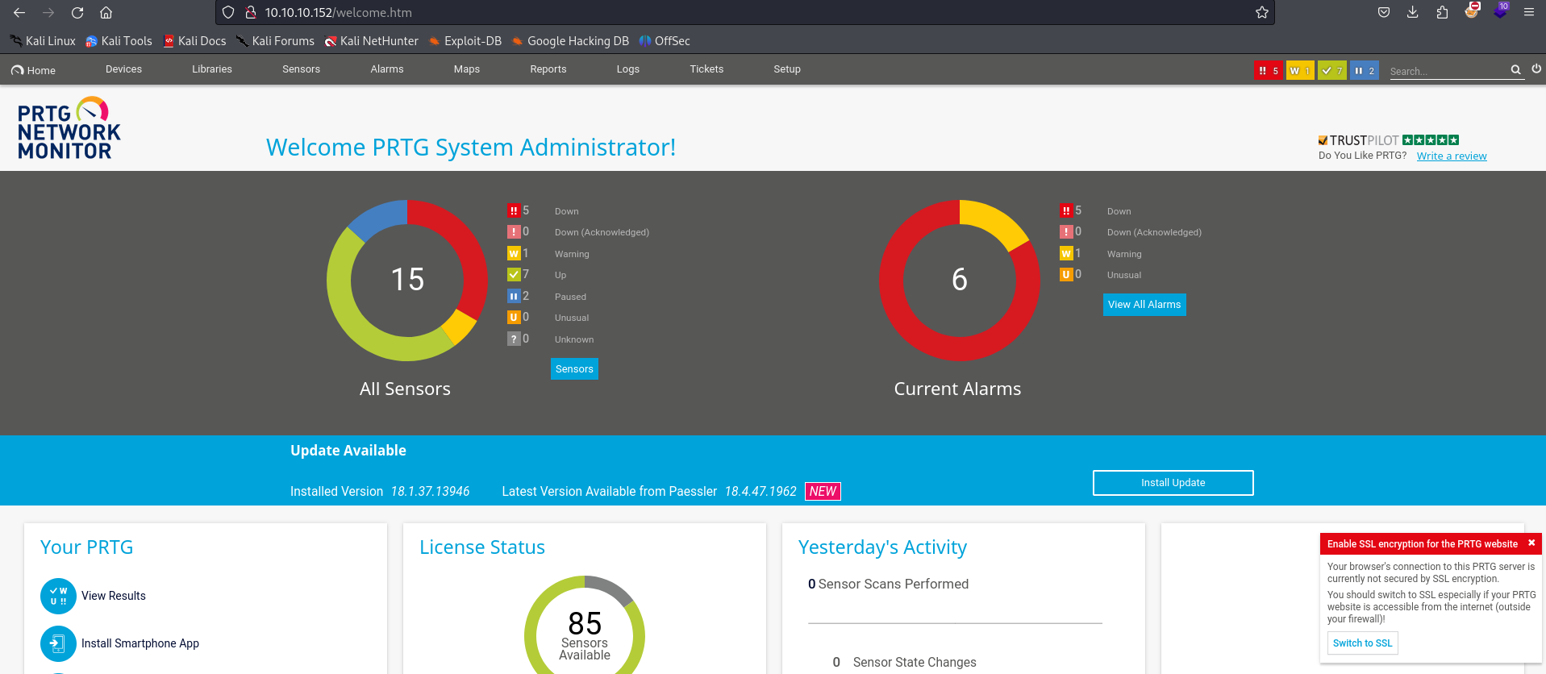
Task: Bookmark page with the star icon
Action: click(x=1262, y=13)
